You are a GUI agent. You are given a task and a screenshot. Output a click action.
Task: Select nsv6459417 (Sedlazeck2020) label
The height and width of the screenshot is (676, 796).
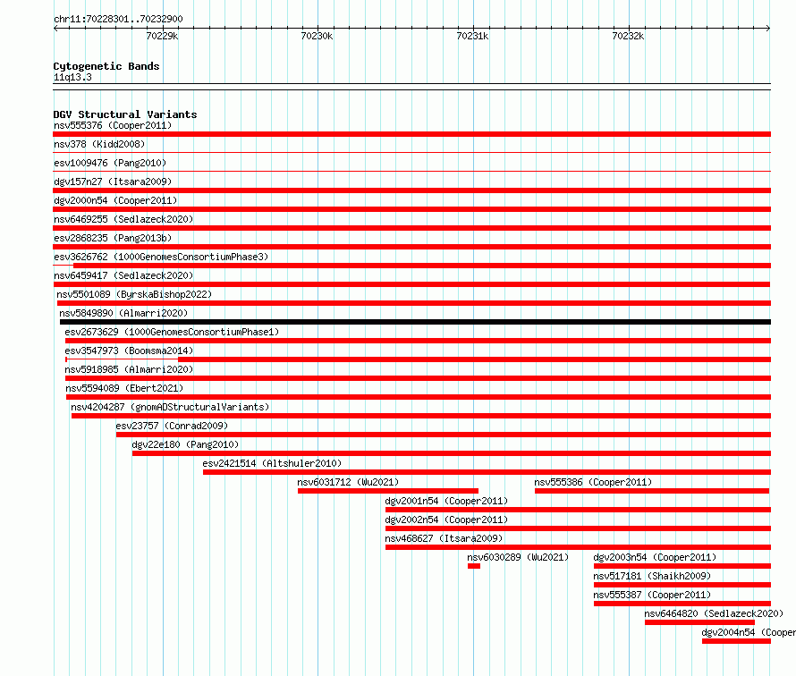tap(123, 275)
